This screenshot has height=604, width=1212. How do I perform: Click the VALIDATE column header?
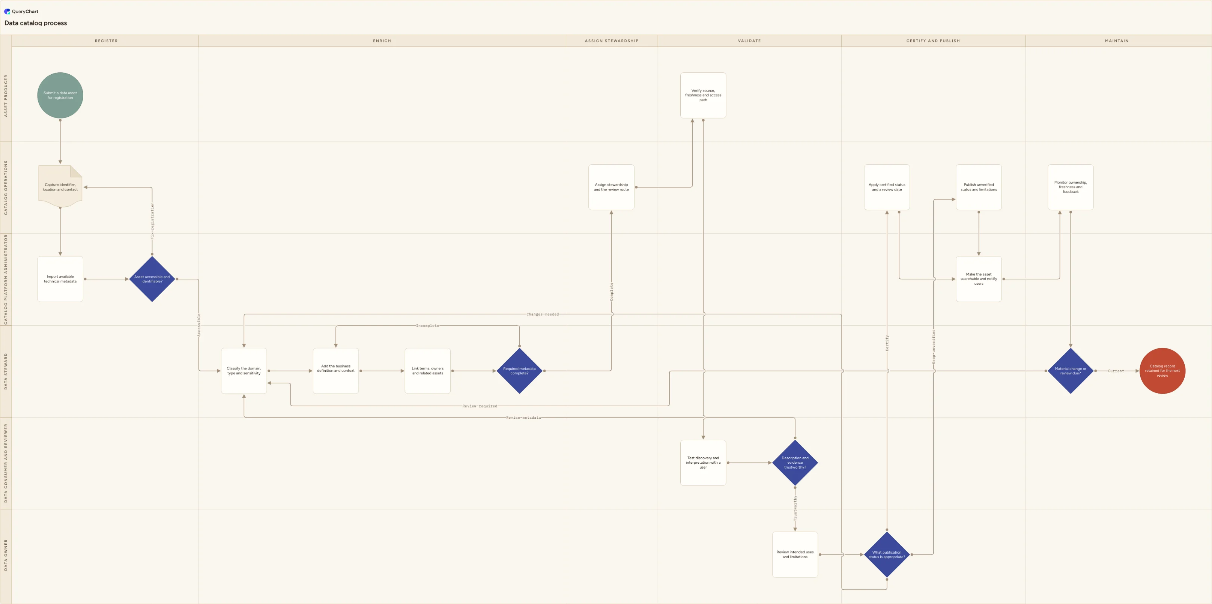[x=749, y=41]
